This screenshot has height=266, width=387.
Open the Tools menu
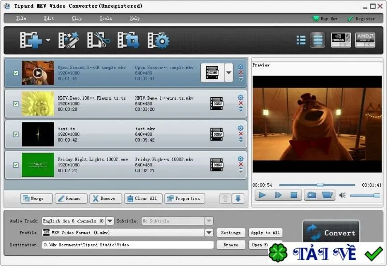[105, 18]
